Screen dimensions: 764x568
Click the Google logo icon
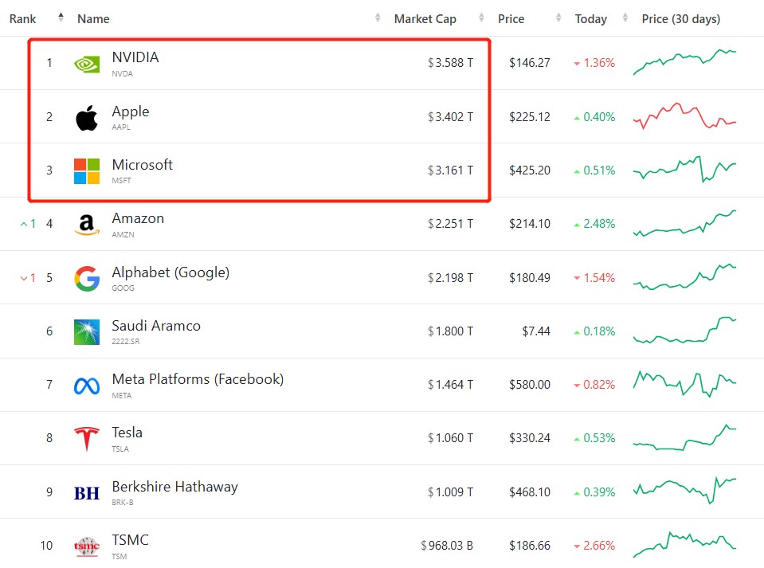click(x=87, y=278)
